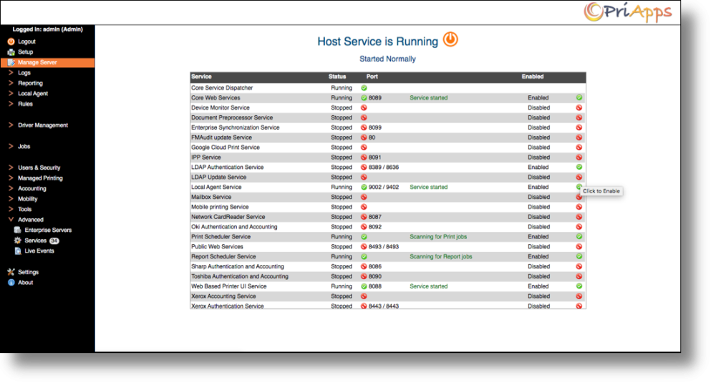Click the Enterprise Servers icon
This screenshot has width=716, height=388.
tap(18, 230)
